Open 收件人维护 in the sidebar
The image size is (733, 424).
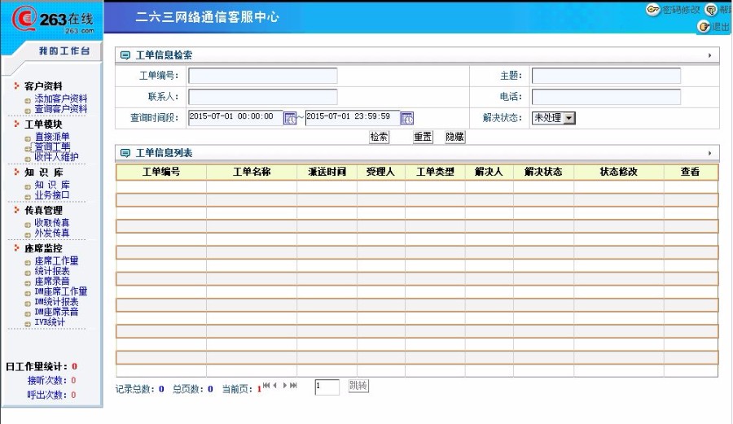point(56,157)
